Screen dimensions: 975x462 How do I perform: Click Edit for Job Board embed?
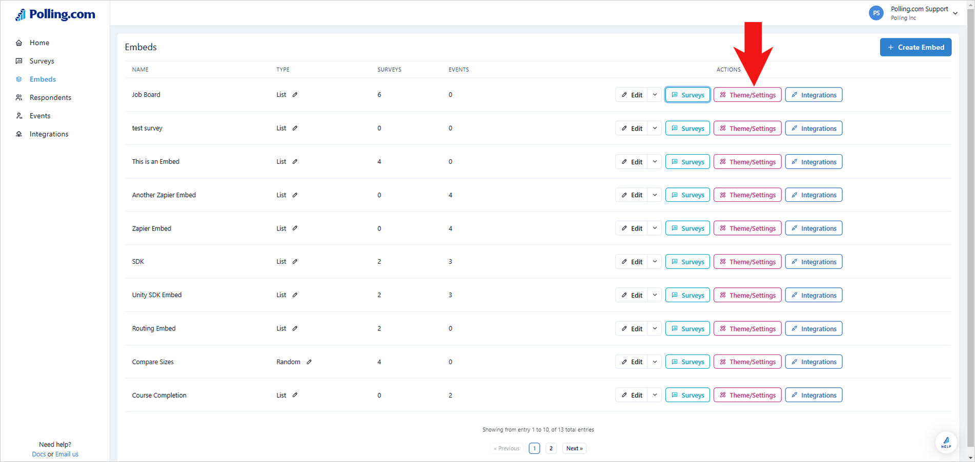[632, 95]
